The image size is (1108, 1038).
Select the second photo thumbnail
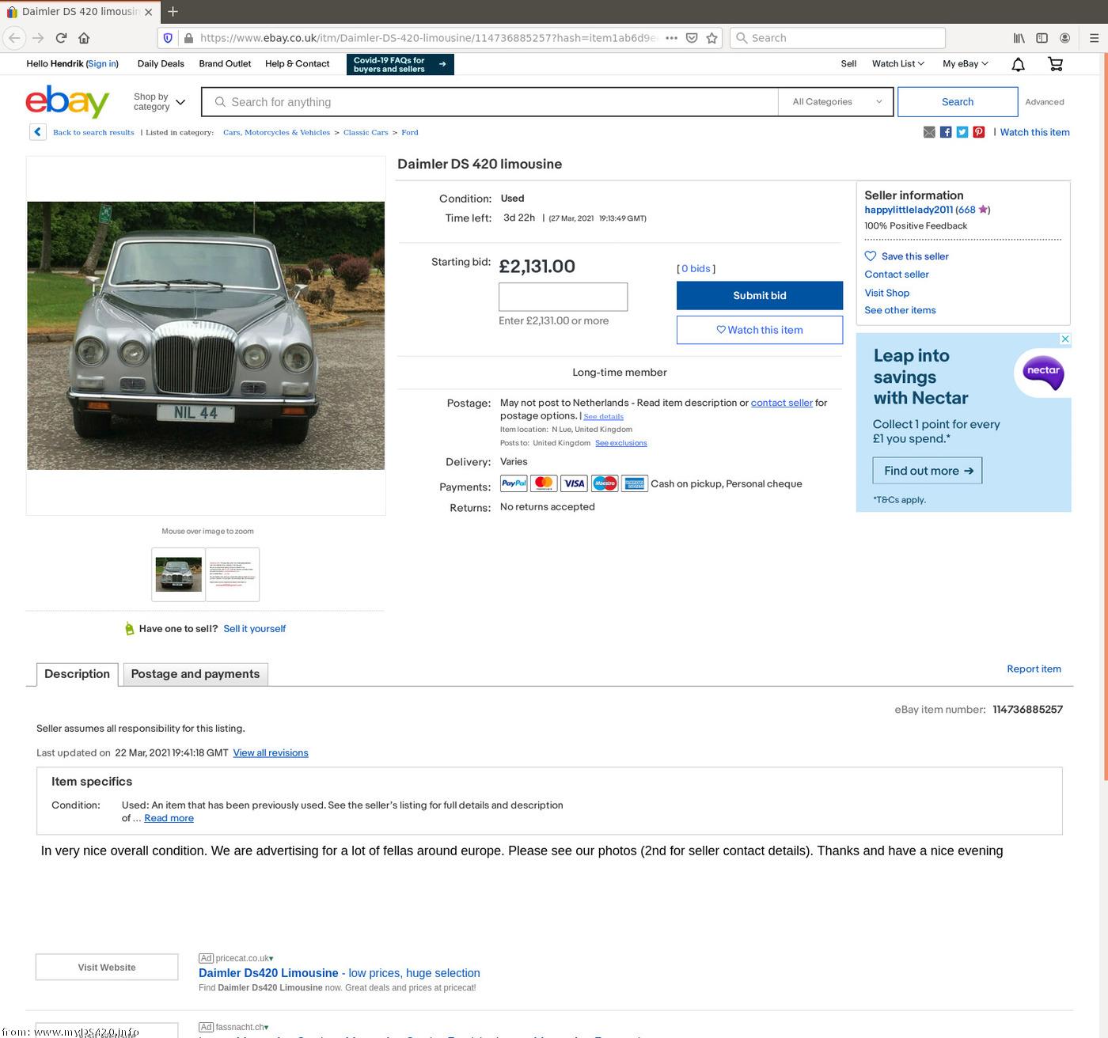[x=233, y=574]
